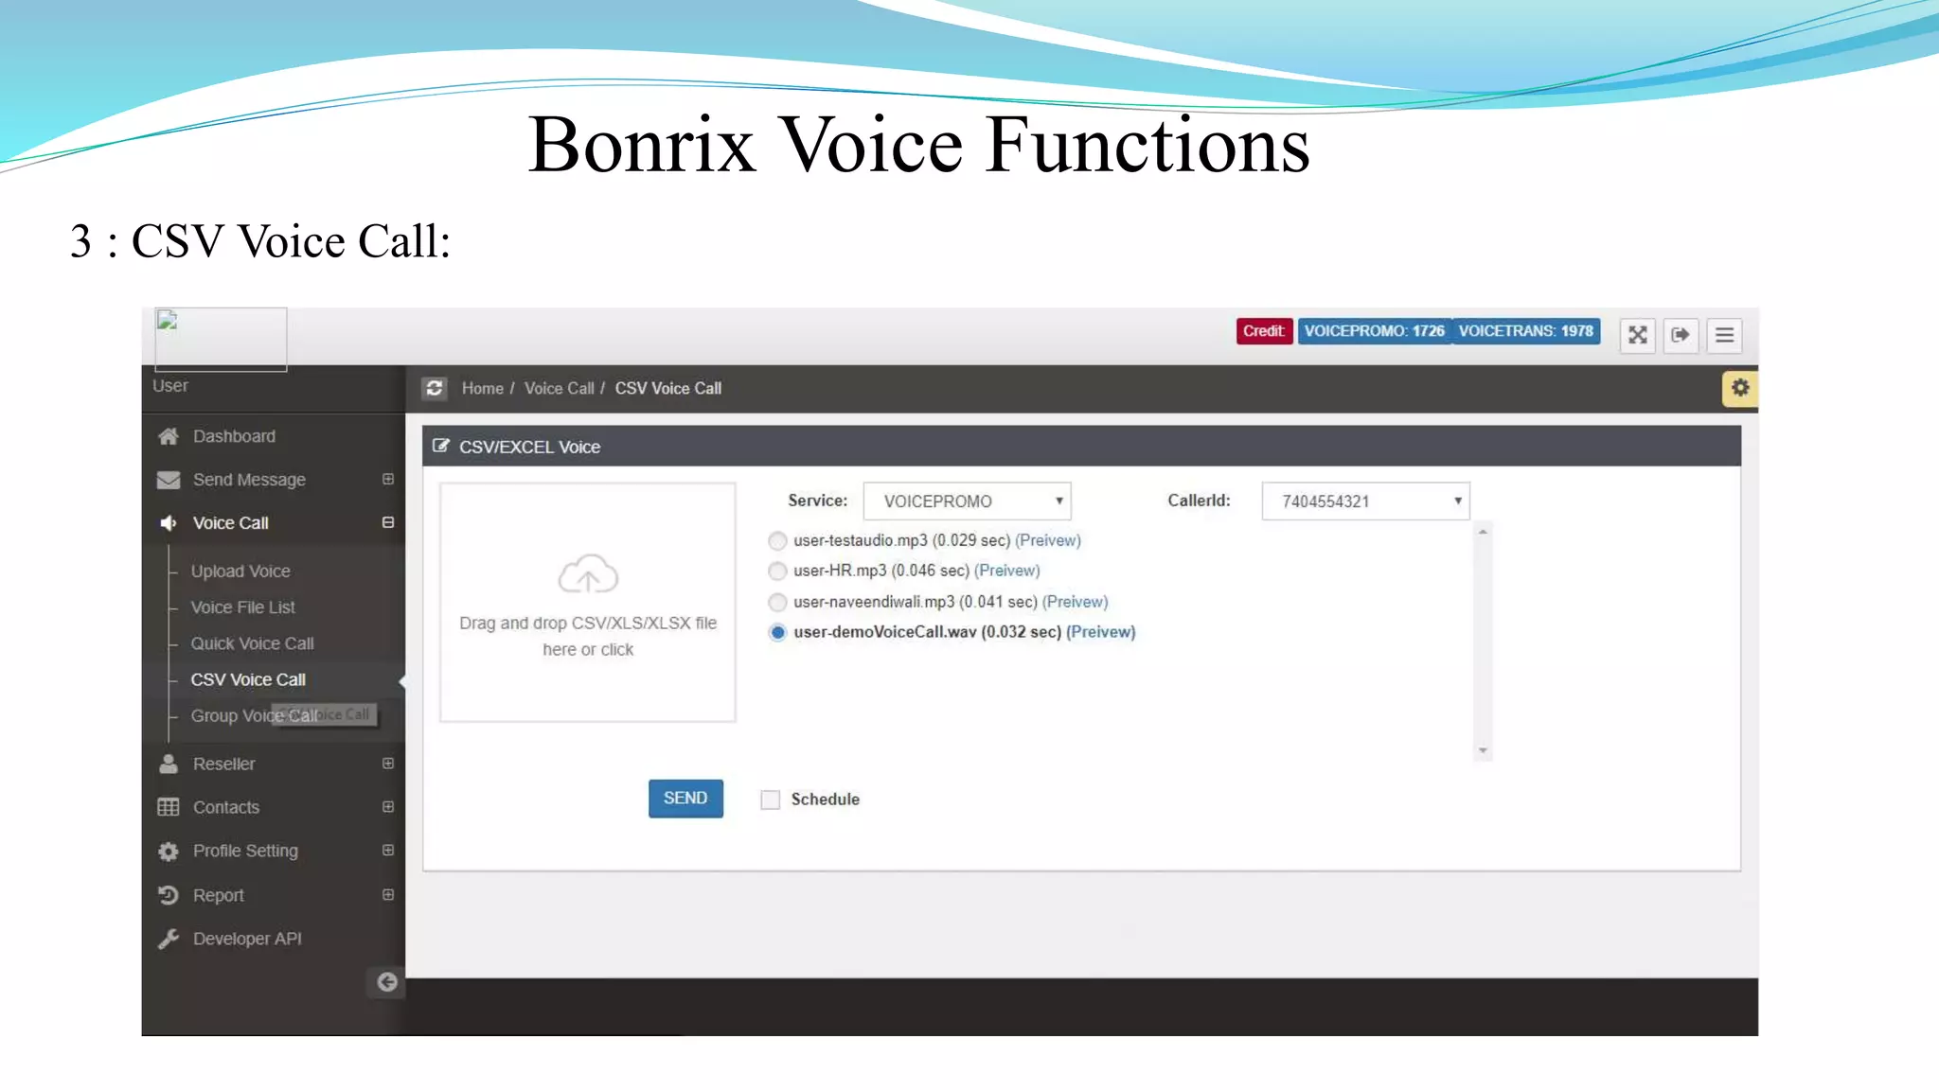Click the Report history icon
1939x1090 pixels.
[x=169, y=895]
